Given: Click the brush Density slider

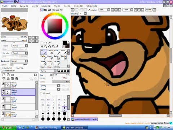Looking at the screenshot, I should [61, 82].
